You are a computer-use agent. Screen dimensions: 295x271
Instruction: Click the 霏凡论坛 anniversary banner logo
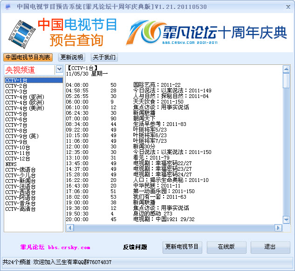coord(208,32)
